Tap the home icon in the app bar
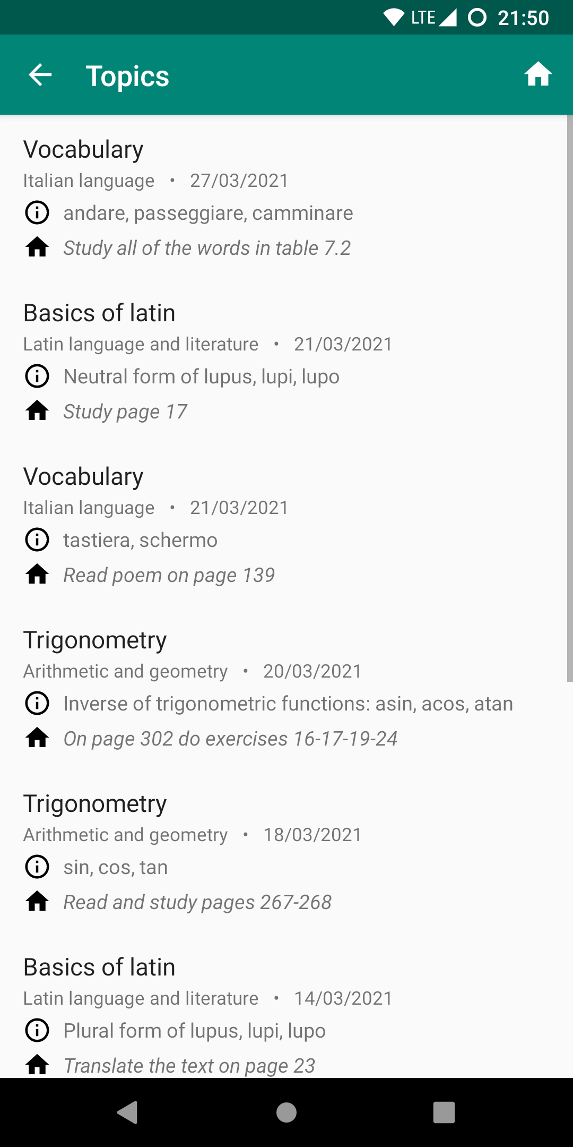Viewport: 573px width, 1147px height. tap(538, 75)
